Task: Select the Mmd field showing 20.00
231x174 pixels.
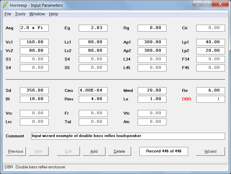Action: [152, 90]
